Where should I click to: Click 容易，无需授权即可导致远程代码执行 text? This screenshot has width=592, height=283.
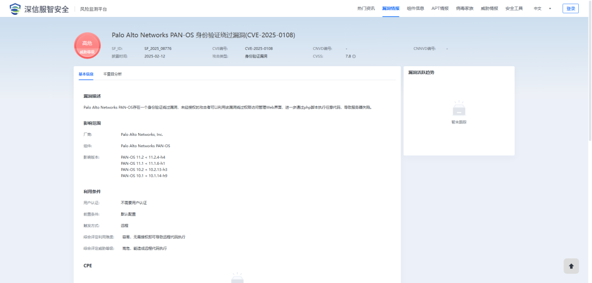click(153, 237)
